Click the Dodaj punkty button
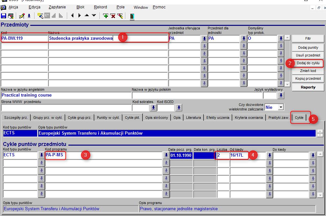 click(308, 47)
